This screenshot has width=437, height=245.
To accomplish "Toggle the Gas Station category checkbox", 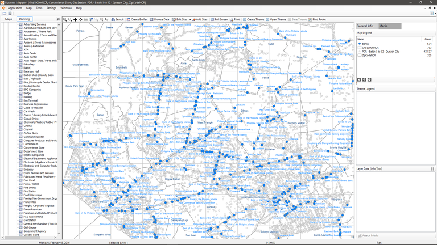I will pyautogui.click(x=20, y=220).
